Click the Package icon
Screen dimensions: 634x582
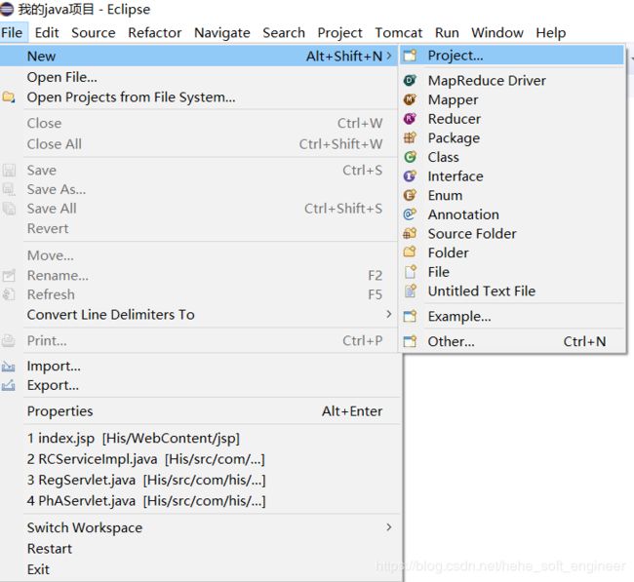point(410,137)
